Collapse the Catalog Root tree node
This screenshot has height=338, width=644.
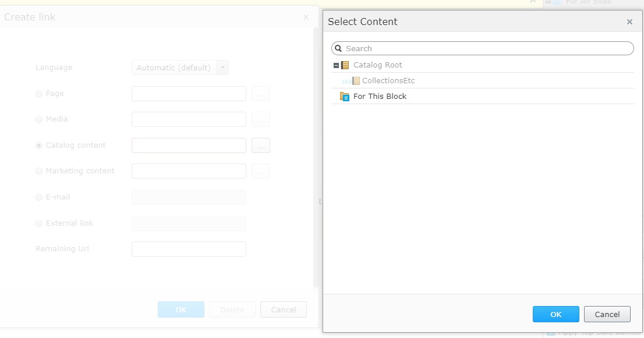(x=336, y=65)
